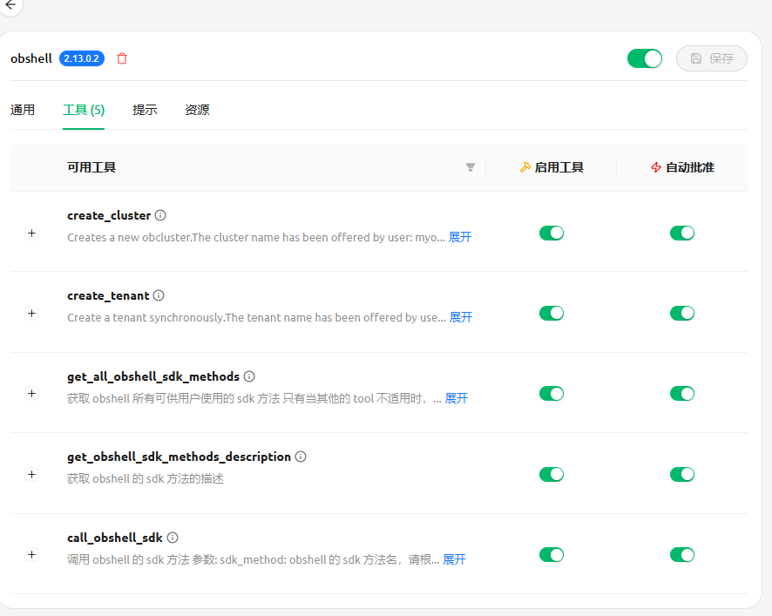This screenshot has width=772, height=616.
Task: Show info for get_all_obshell_sdk_methods
Action: [x=249, y=376]
